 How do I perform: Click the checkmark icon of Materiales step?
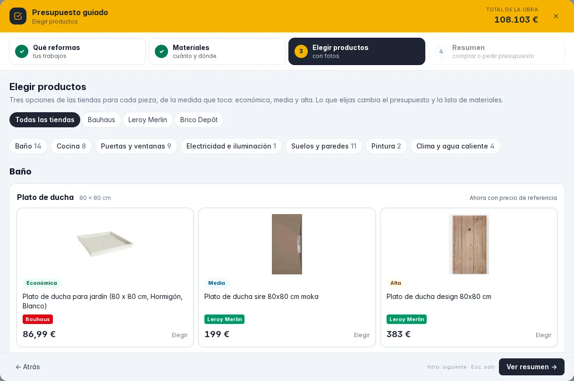tap(161, 51)
